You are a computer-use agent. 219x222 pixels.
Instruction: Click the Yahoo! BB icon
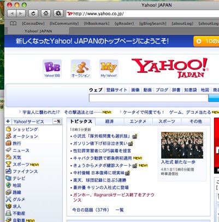[52, 69]
